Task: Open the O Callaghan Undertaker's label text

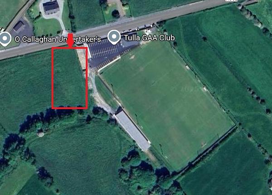Action: click(x=58, y=39)
